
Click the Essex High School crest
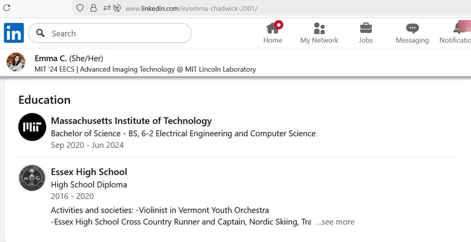(x=32, y=179)
